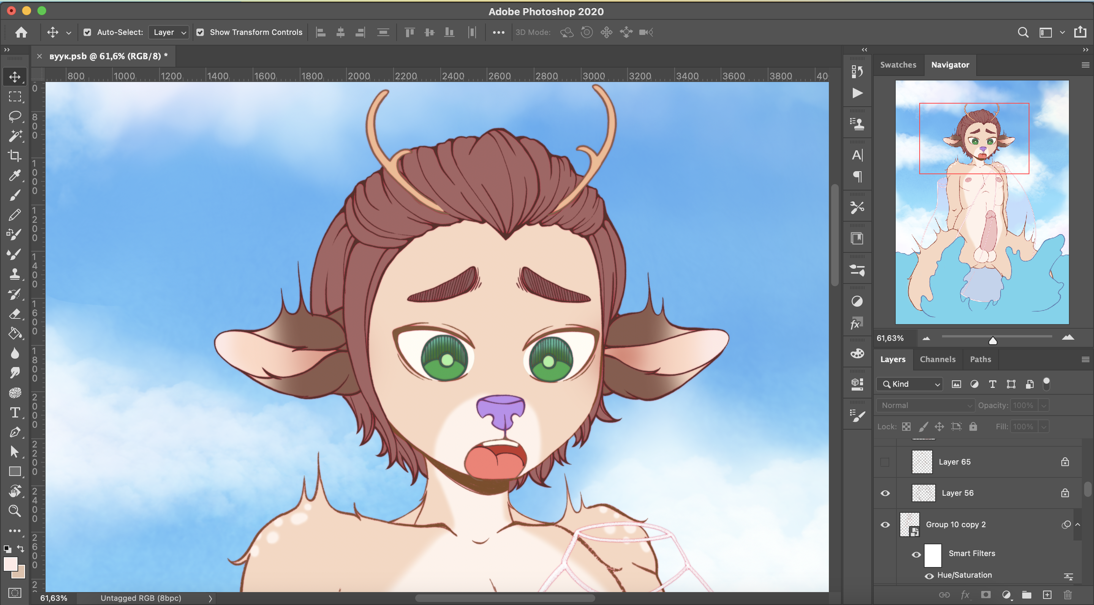1094x605 pixels.
Task: Select the Crop tool
Action: coord(15,156)
